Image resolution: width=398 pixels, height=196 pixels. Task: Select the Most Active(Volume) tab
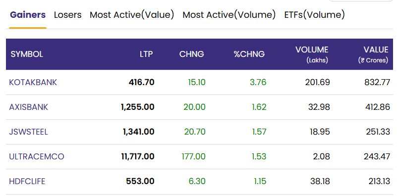229,15
